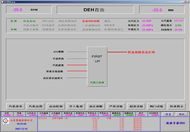Show the 转速图示 page
The width and height of the screenshot is (190, 132).
coord(177,106)
